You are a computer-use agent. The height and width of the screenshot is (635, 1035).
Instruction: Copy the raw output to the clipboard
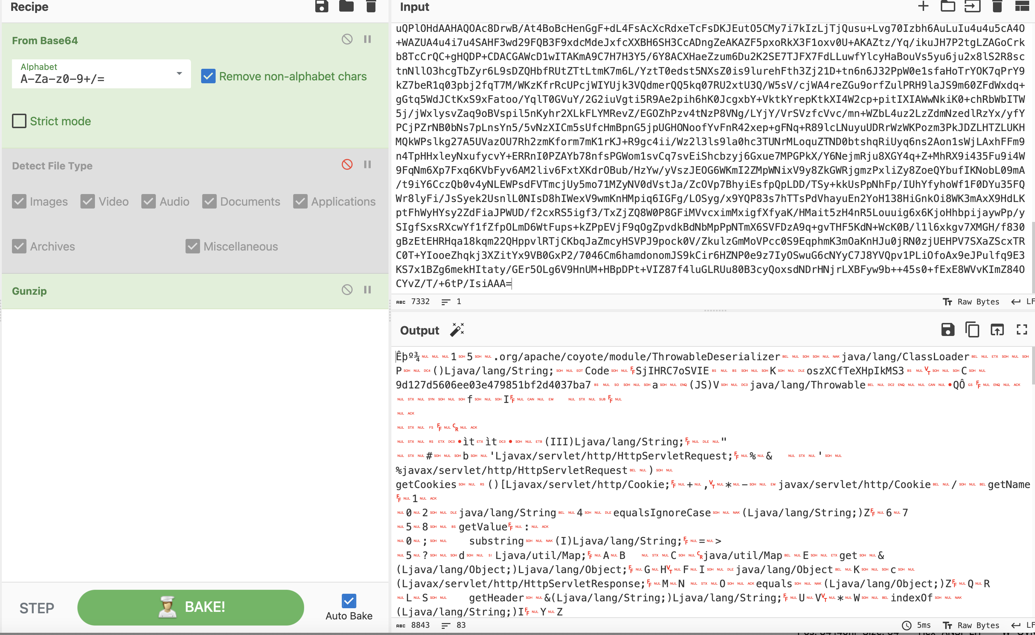(x=972, y=330)
